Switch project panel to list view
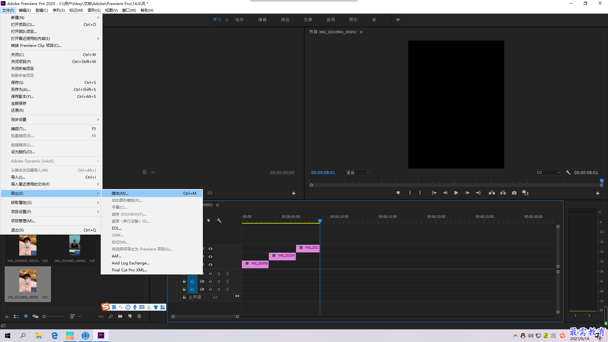Viewport: 608px width, 342px height. click(16, 316)
